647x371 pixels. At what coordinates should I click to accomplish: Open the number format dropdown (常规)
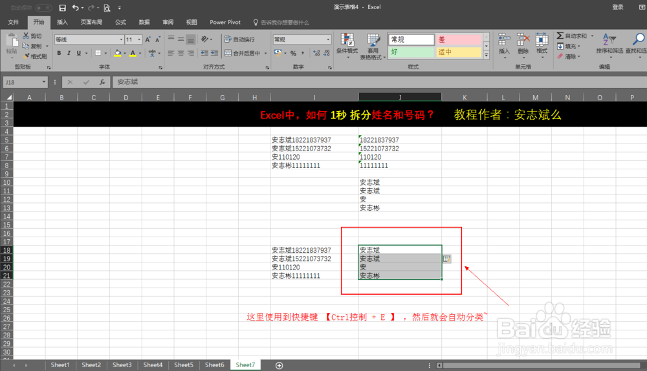point(328,39)
